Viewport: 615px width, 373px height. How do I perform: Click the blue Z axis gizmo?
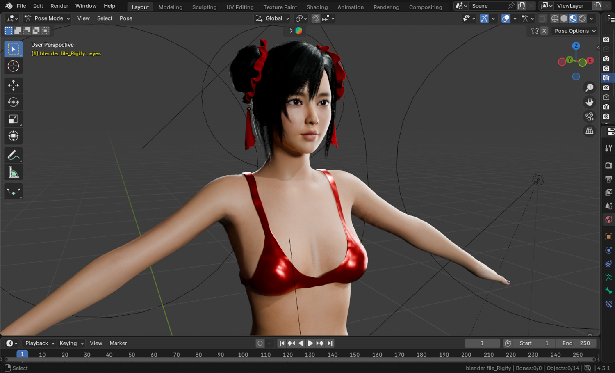[576, 46]
